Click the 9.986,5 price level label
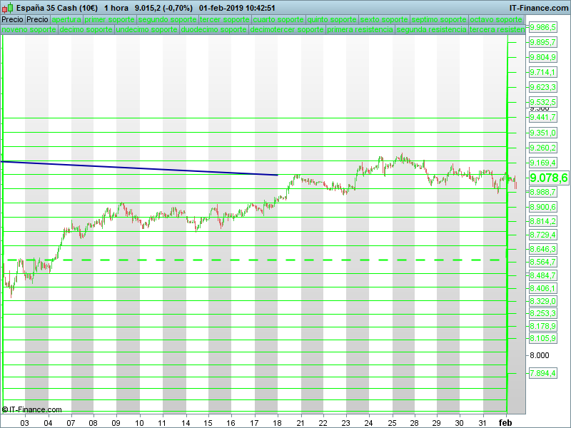571x428 pixels. [x=542, y=27]
